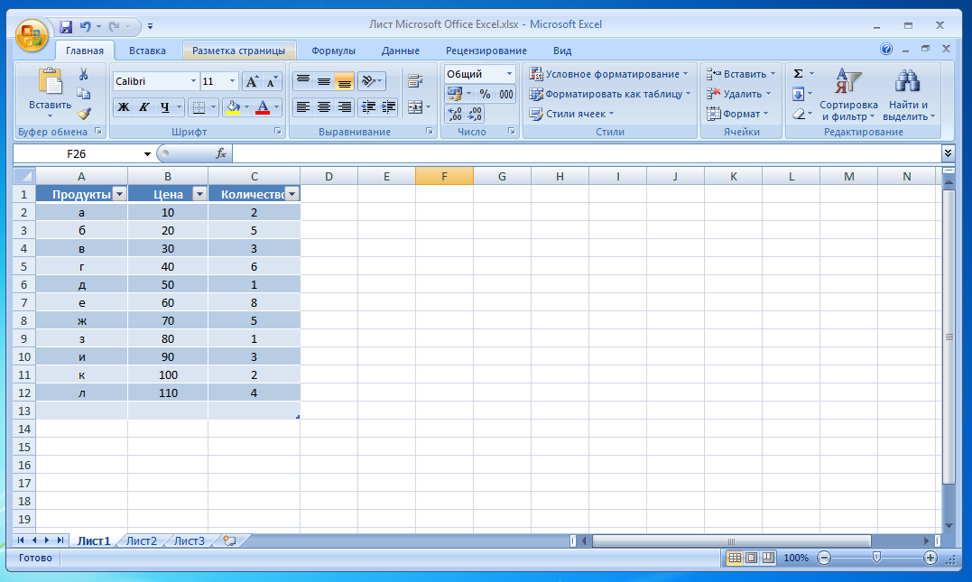Viewport: 972px width, 582px height.
Task: Decrease decimal places
Action: (x=475, y=114)
